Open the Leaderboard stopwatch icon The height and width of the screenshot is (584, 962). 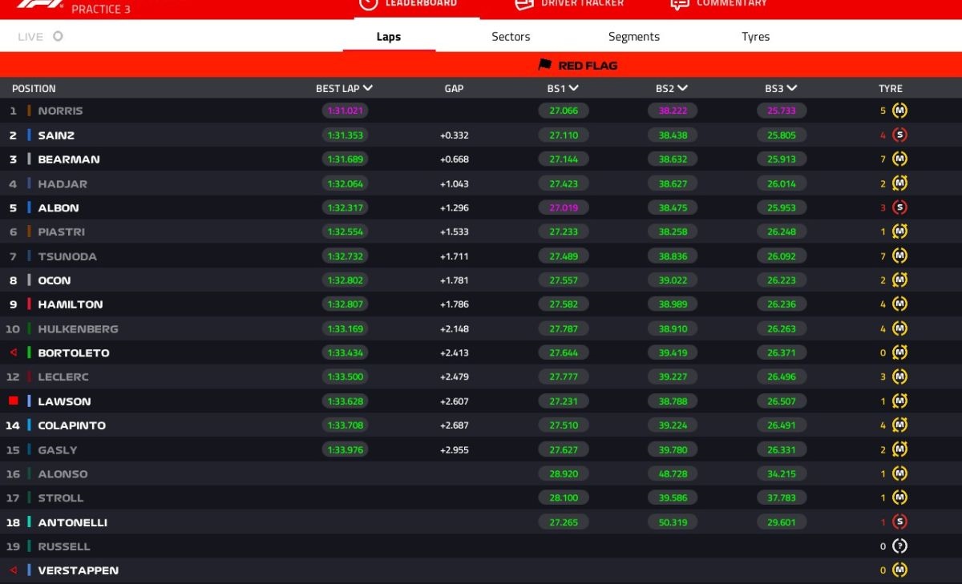tap(368, 3)
